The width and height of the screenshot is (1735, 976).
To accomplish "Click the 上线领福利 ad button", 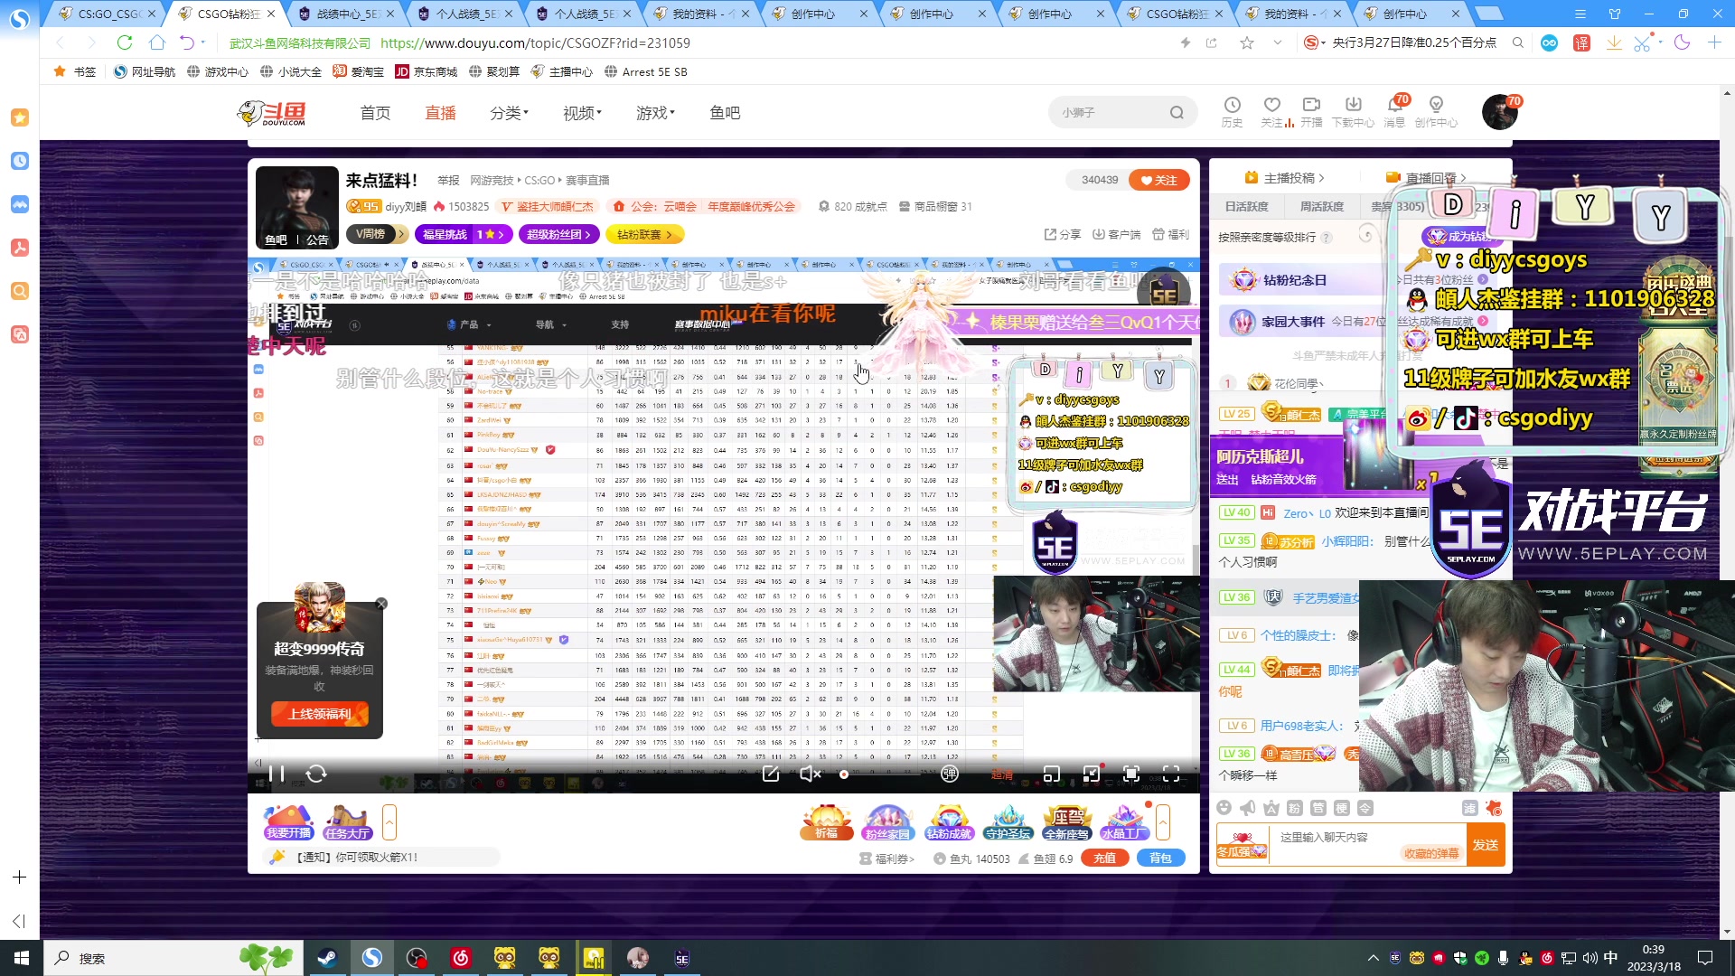I will (x=320, y=714).
